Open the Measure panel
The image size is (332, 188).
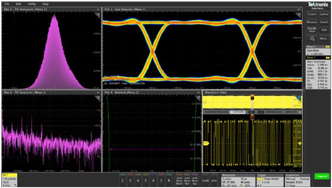point(311,22)
